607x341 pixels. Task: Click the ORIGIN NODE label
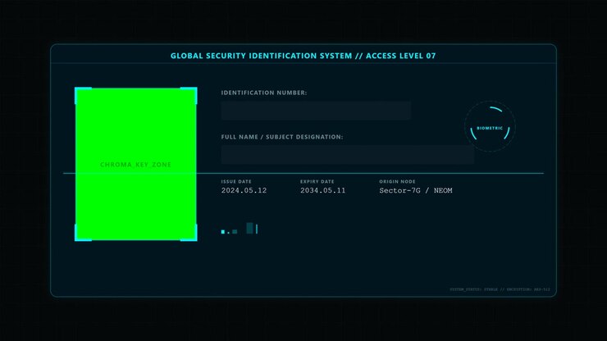coord(397,181)
